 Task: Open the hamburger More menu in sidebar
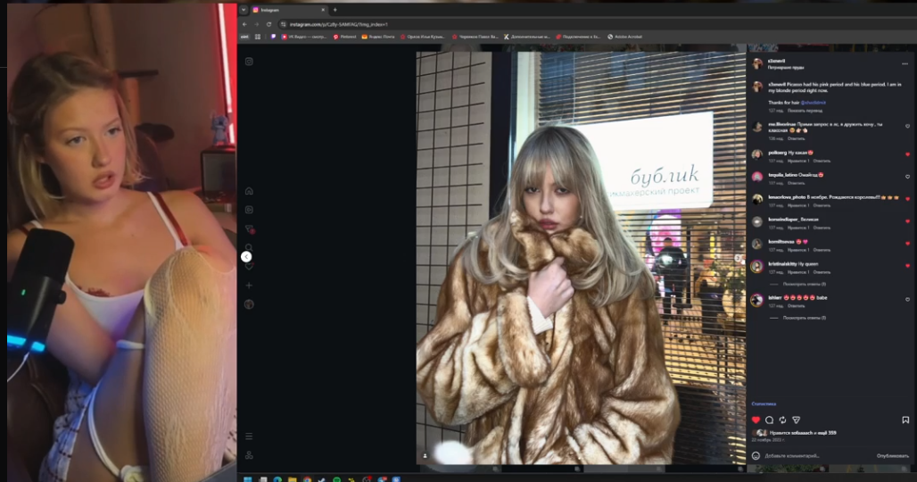coord(249,436)
